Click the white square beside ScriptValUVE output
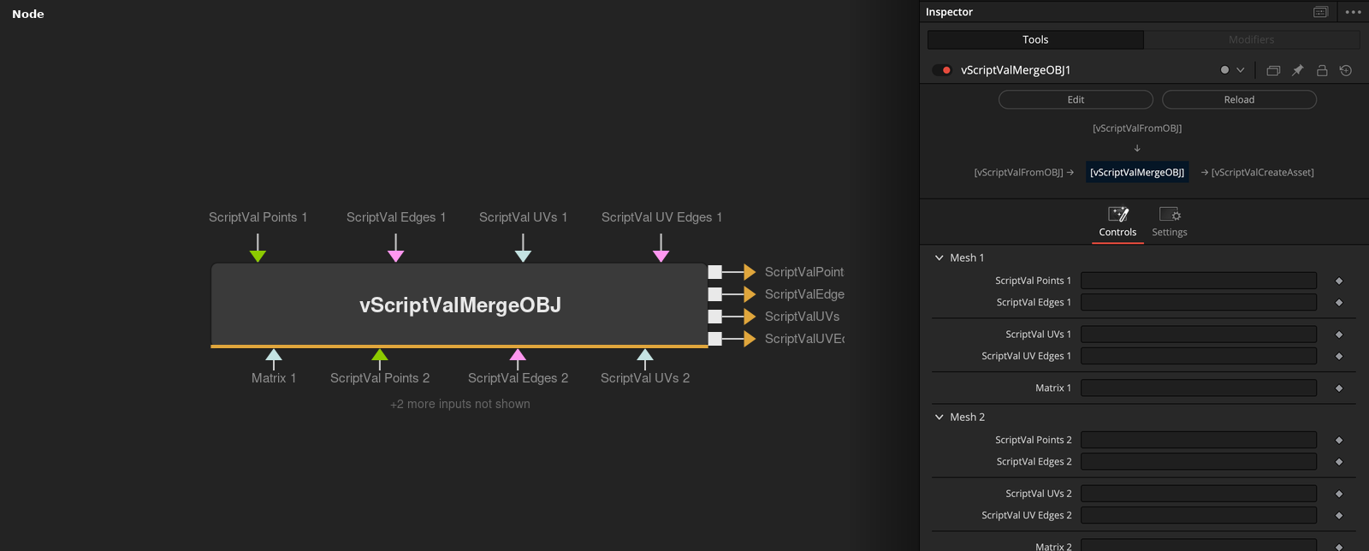 715,339
